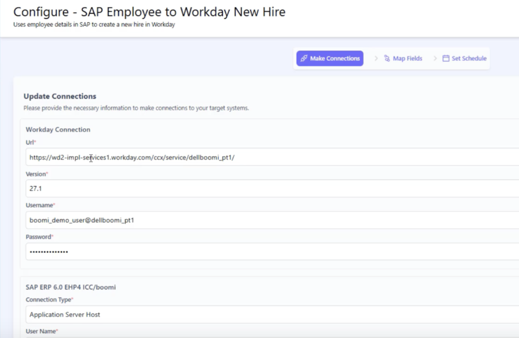Screen dimensions: 519x338
Task: Click the instruction text about target systems
Action: pos(136,108)
